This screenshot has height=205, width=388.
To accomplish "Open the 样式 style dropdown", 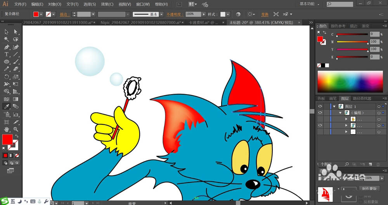I will tap(228, 14).
